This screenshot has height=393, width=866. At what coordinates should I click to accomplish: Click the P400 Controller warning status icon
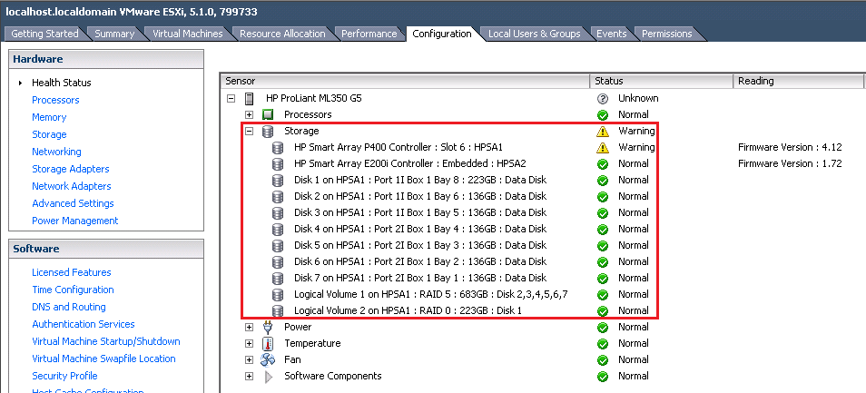[602, 147]
